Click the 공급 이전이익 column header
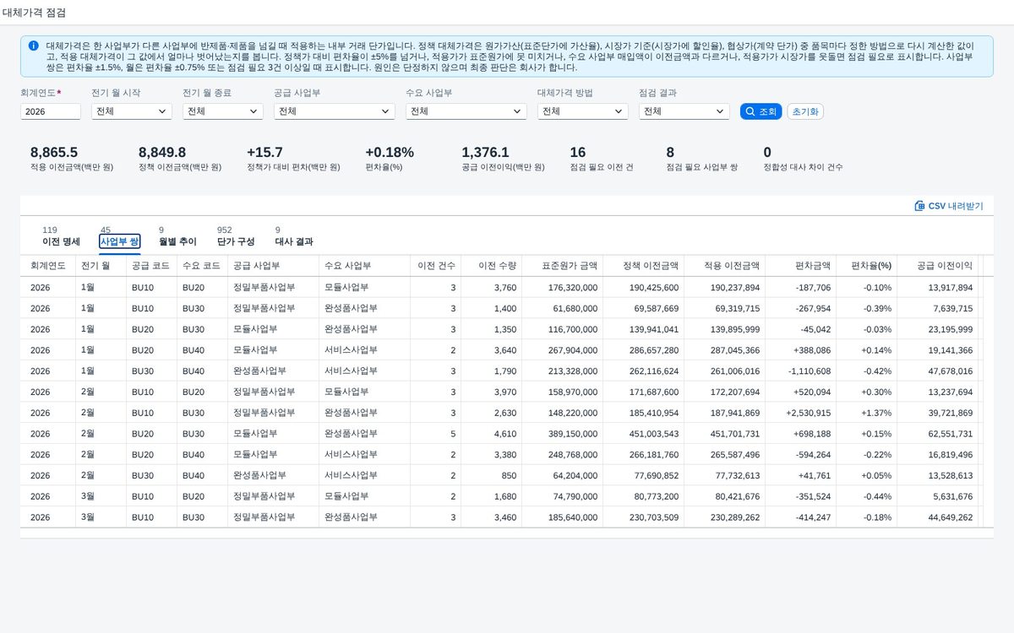Screen dimensions: 1014x633 (x=938, y=265)
